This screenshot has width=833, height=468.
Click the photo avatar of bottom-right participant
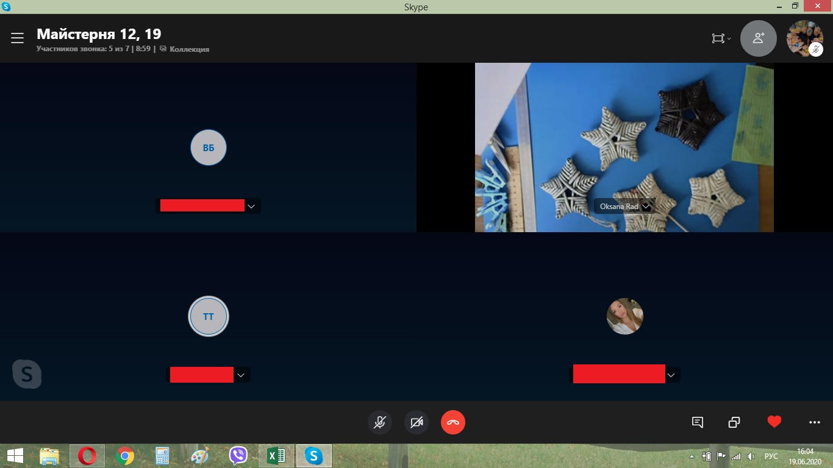pos(625,316)
